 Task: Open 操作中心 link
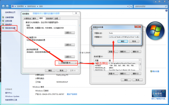click(x=8, y=93)
